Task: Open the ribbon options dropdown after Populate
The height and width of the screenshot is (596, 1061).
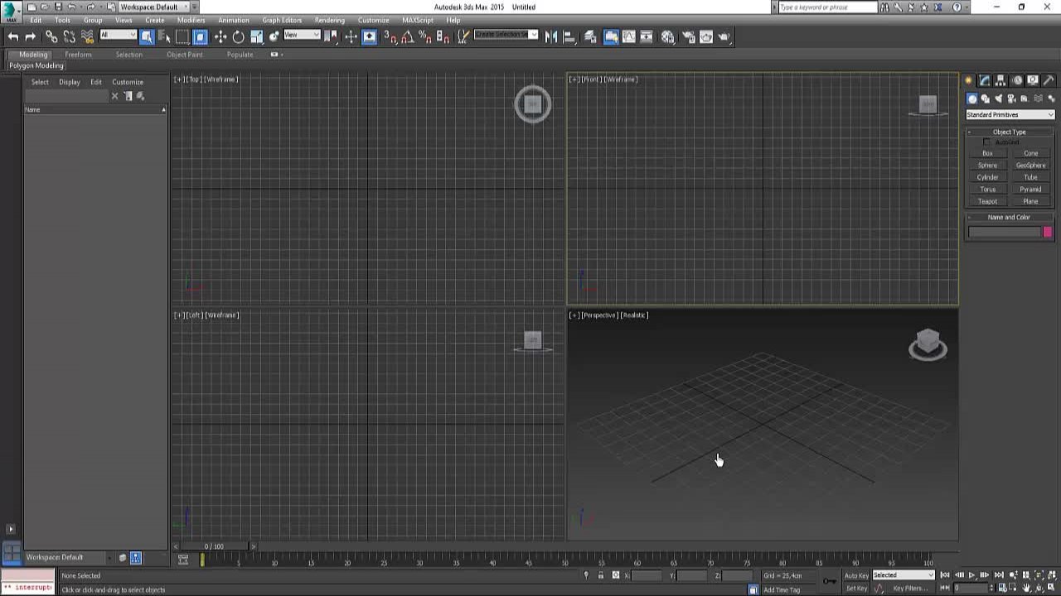Action: pyautogui.click(x=276, y=55)
